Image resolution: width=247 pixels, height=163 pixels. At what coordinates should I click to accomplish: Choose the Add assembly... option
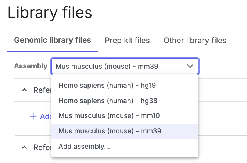coord(84,146)
